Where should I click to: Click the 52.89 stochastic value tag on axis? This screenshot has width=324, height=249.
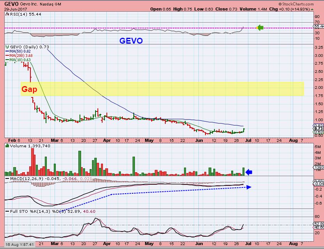point(319,224)
